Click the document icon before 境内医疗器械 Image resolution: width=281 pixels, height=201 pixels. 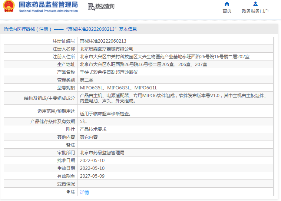(6, 29)
